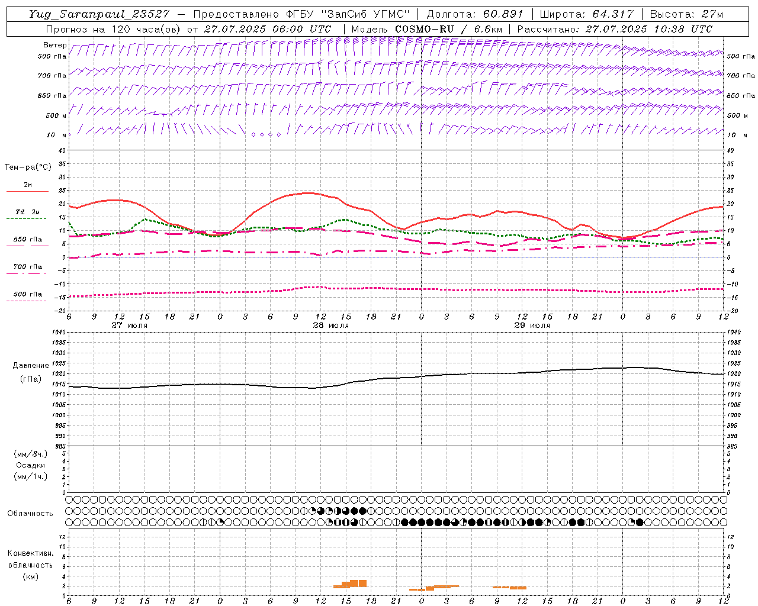
Task: Click the station title Yug_Saranpaul_23527
Action: point(100,14)
